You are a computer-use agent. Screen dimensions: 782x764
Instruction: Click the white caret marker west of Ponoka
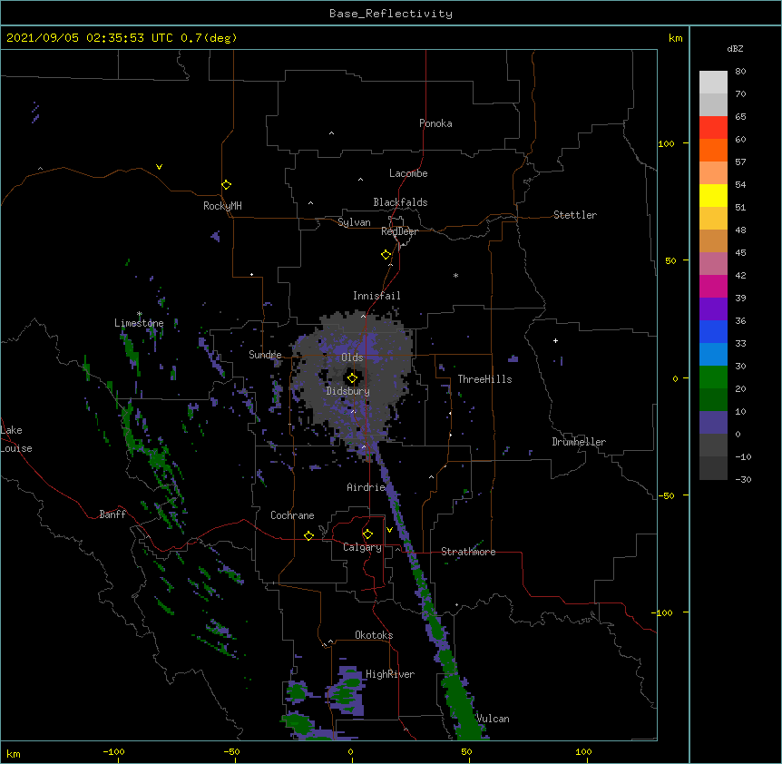point(332,133)
